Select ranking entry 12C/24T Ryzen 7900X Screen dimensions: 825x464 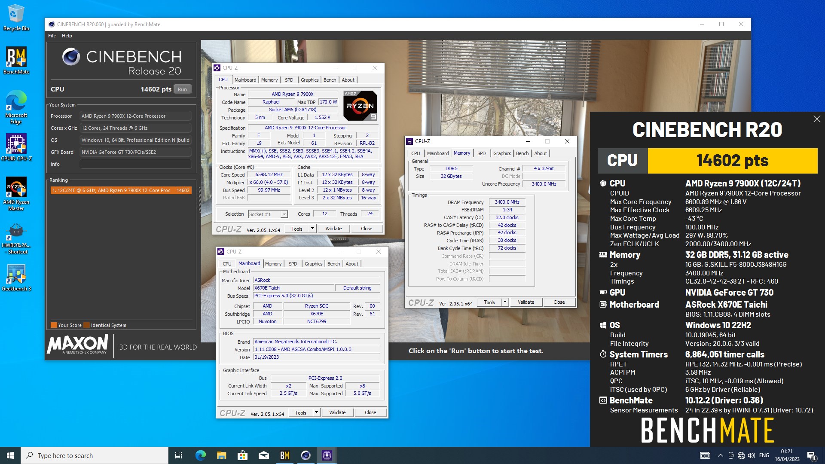tap(121, 190)
